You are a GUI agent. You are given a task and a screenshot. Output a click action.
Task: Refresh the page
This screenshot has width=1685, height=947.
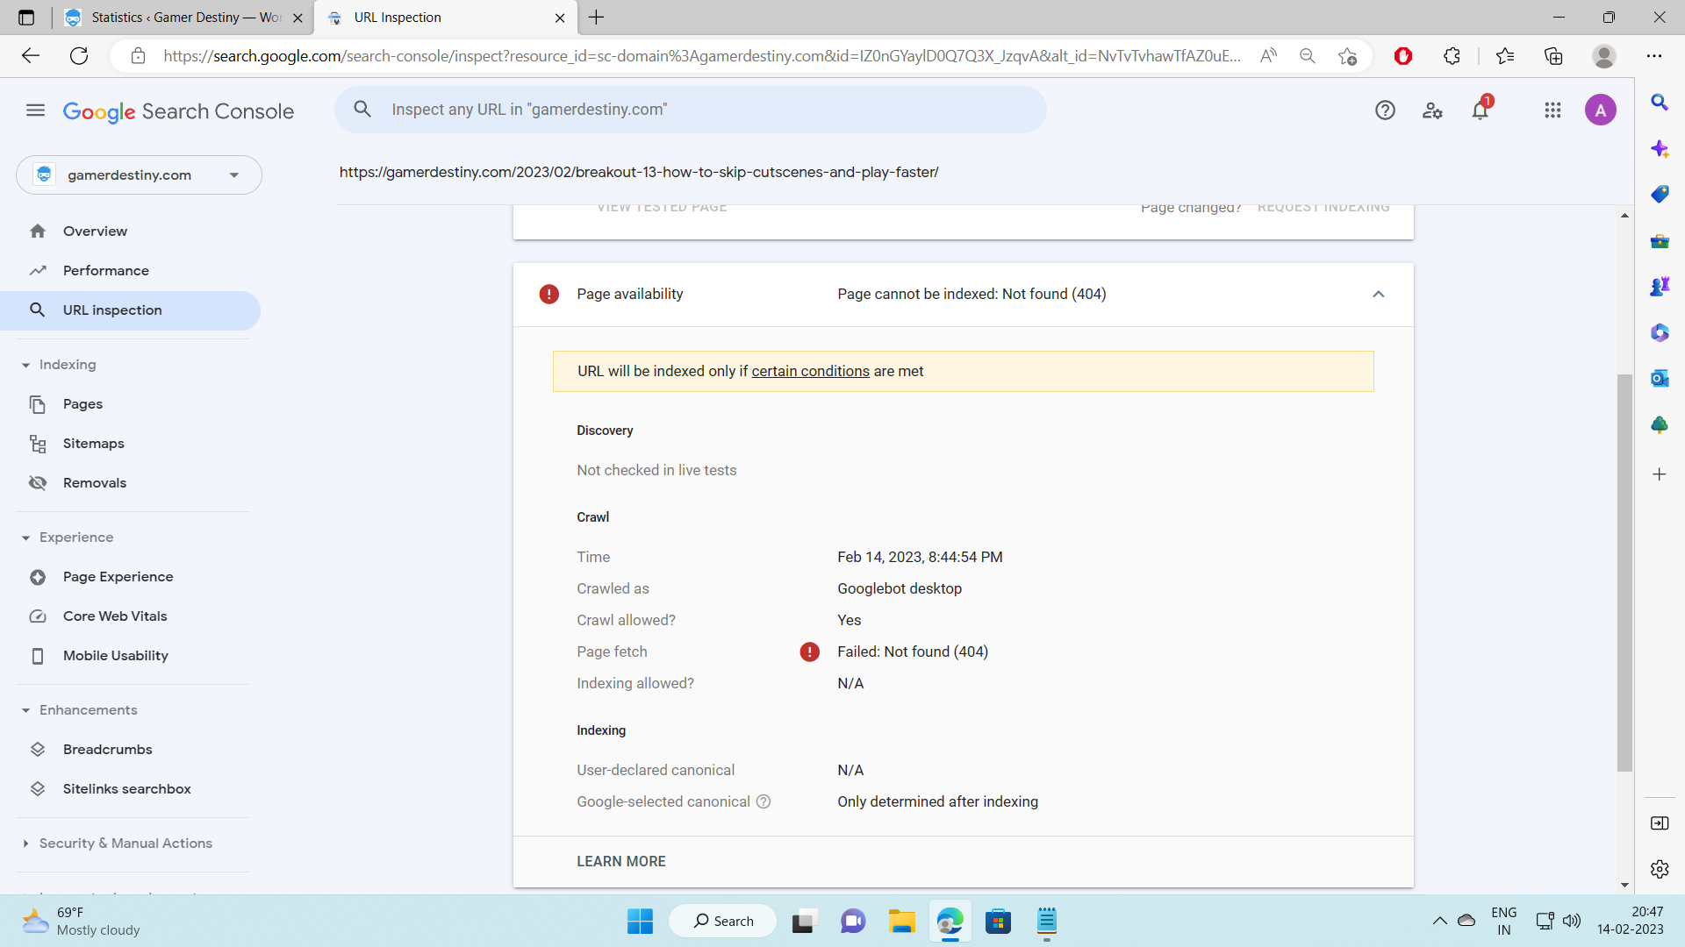click(x=79, y=56)
